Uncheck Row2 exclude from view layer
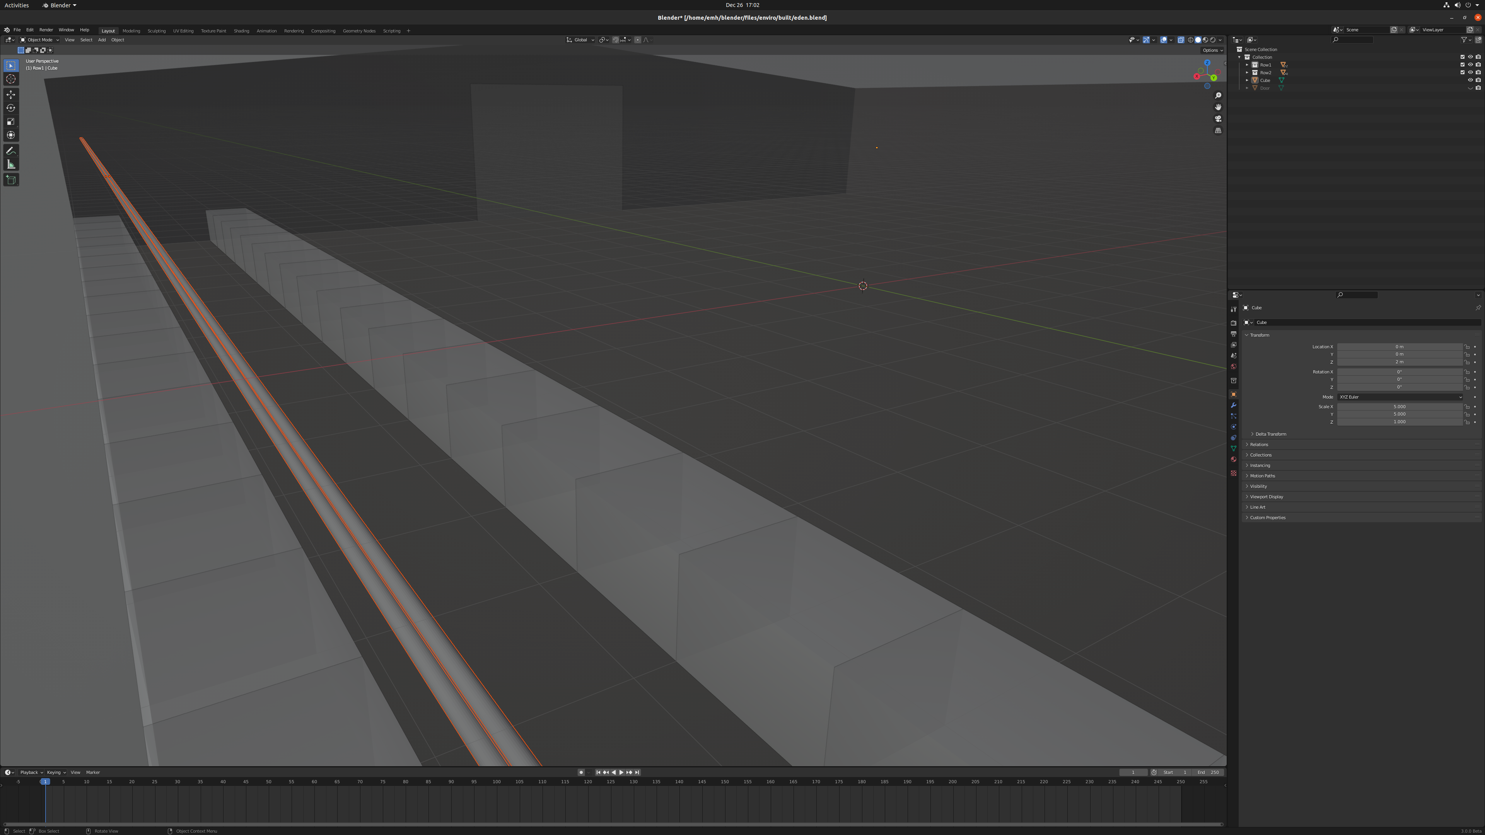Image resolution: width=1485 pixels, height=835 pixels. [x=1463, y=73]
